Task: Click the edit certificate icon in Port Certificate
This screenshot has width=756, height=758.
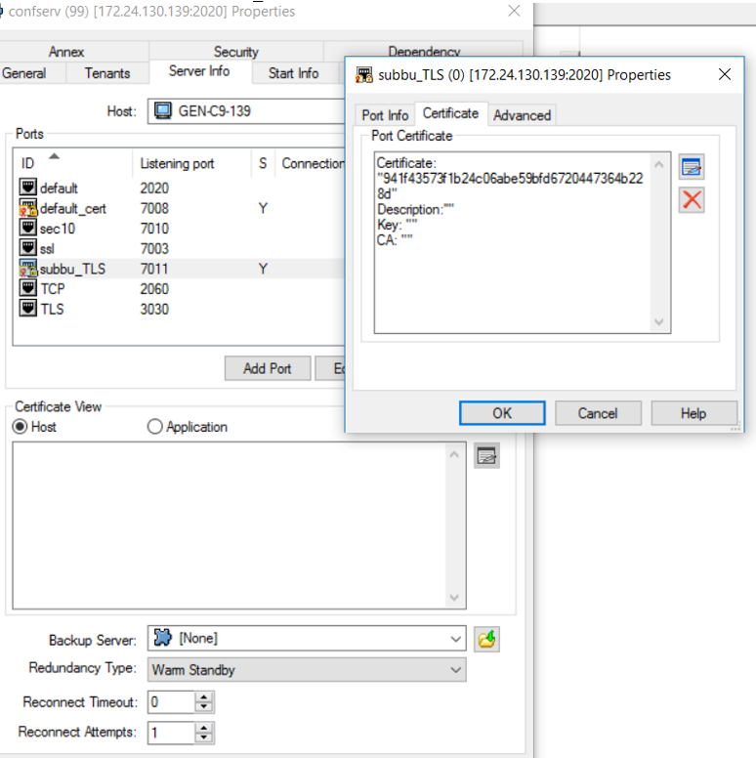Action: tap(692, 167)
